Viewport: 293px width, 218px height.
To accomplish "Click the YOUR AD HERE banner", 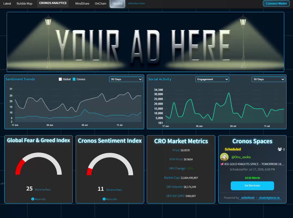I will pyautogui.click(x=145, y=42).
